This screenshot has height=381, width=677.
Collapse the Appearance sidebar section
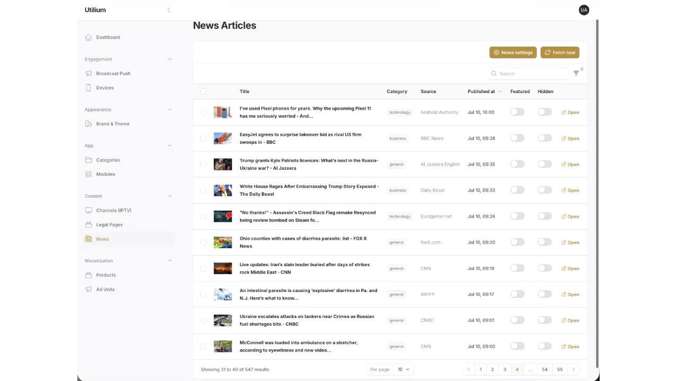click(x=170, y=110)
